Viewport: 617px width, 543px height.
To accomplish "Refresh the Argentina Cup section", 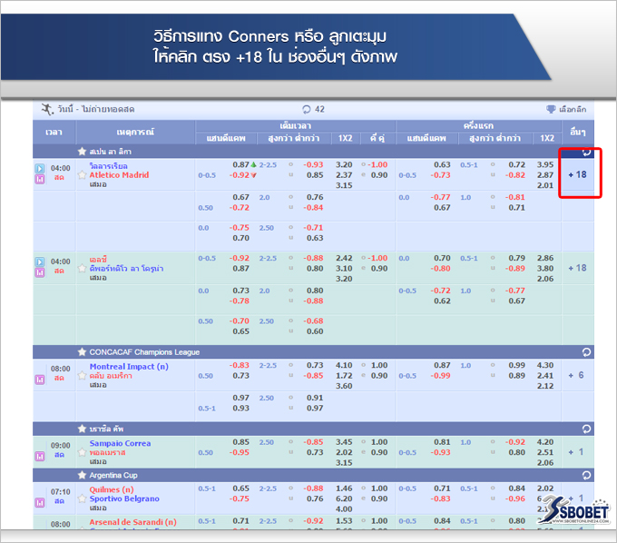I will tap(586, 475).
